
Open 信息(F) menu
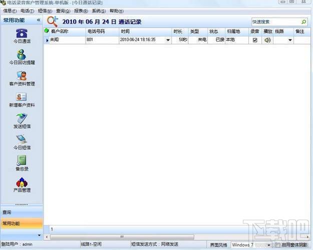(10, 11)
